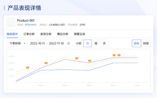Click the chevron arrow beside 下单时间
The width and height of the screenshot is (157, 98).
(24, 44)
